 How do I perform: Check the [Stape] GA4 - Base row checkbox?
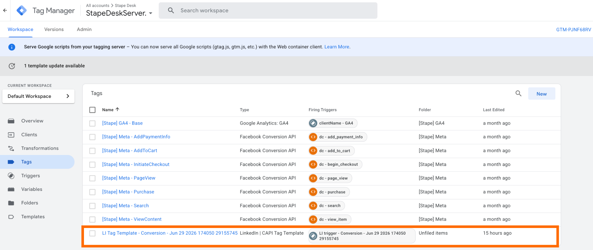pyautogui.click(x=92, y=123)
